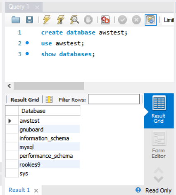
Task: Select the performance_schema row
Action: coord(49,156)
